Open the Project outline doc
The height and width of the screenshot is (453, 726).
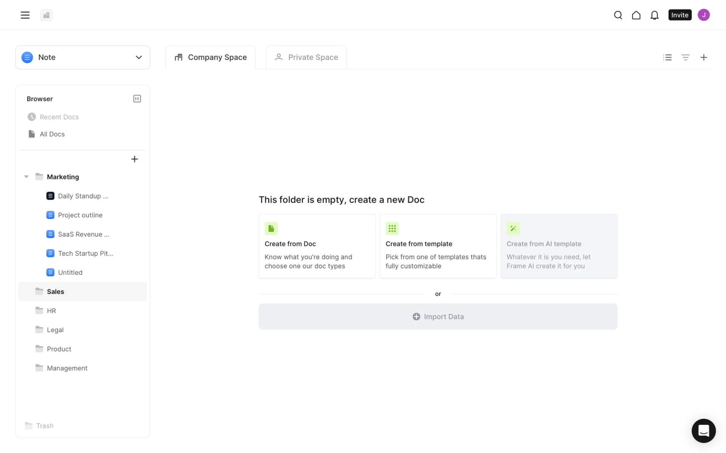[x=80, y=215]
